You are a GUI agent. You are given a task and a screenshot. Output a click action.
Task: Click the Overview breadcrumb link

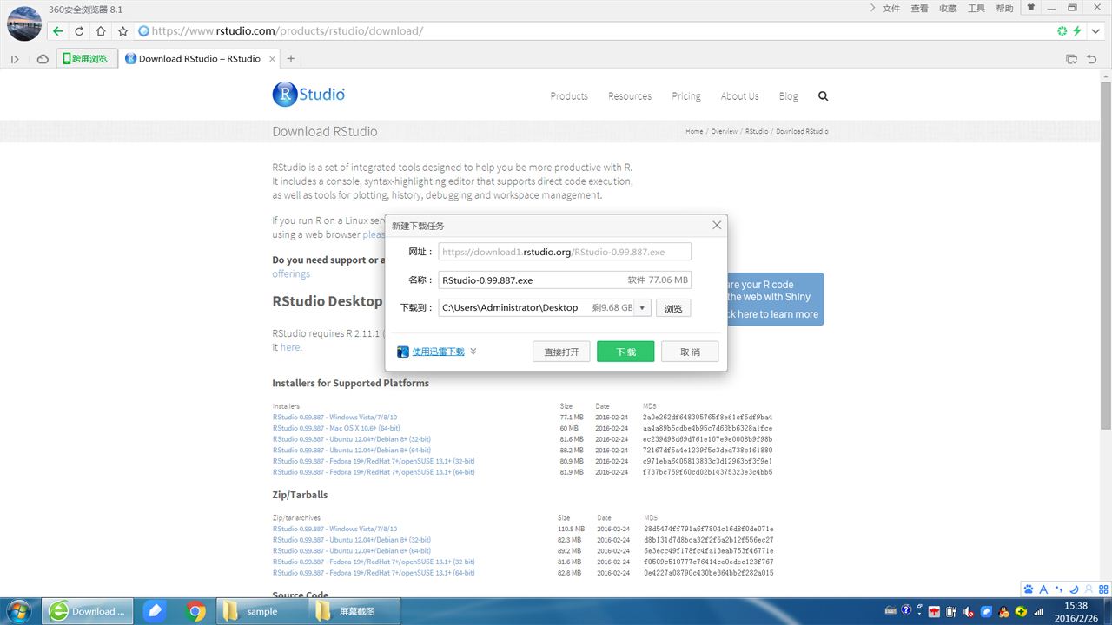725,132
